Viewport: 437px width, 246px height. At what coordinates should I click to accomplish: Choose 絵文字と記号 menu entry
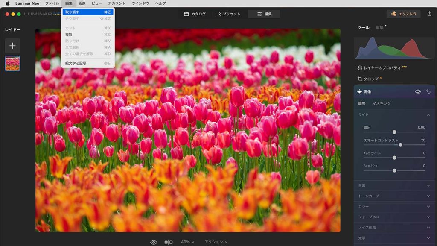(x=88, y=63)
